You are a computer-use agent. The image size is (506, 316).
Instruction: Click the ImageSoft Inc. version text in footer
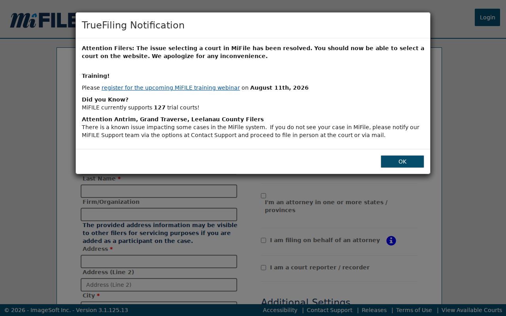[x=66, y=310]
